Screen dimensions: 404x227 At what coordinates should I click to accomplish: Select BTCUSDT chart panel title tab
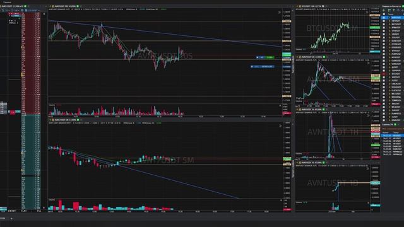click(311, 6)
